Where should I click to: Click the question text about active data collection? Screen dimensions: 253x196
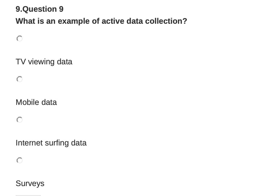[101, 21]
